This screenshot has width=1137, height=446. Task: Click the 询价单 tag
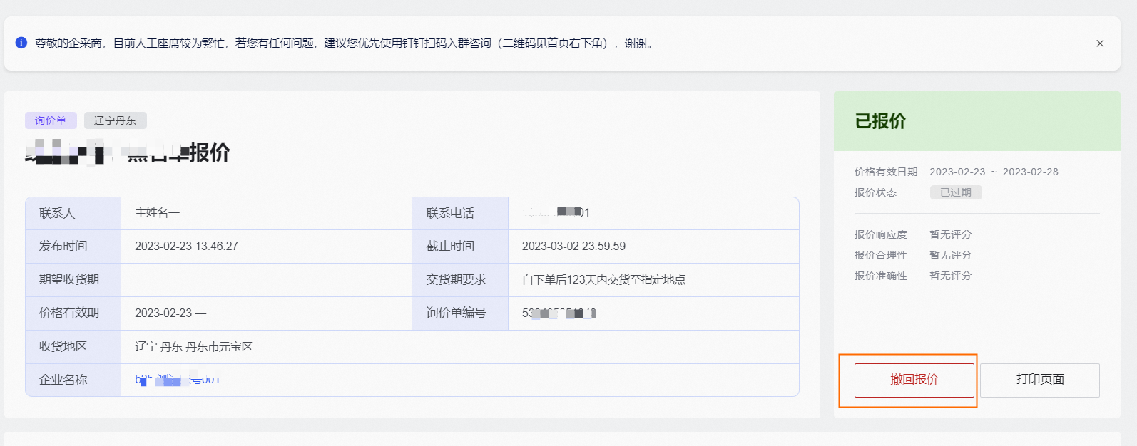51,120
